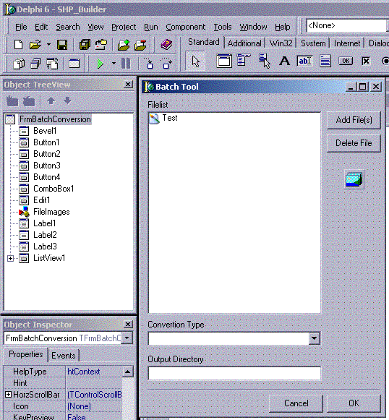Image resolution: width=389 pixels, height=420 pixels.
Task: Open the Tools menu
Action: [x=223, y=27]
